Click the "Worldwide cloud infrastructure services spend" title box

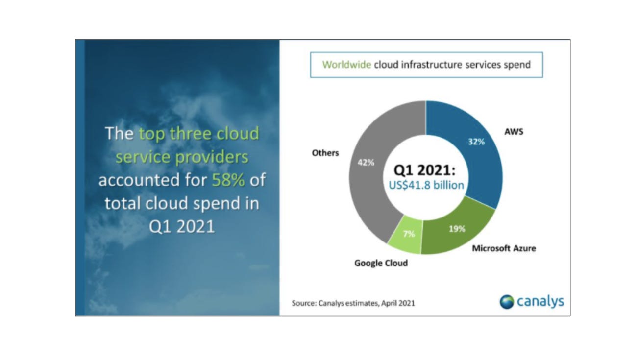coord(426,65)
